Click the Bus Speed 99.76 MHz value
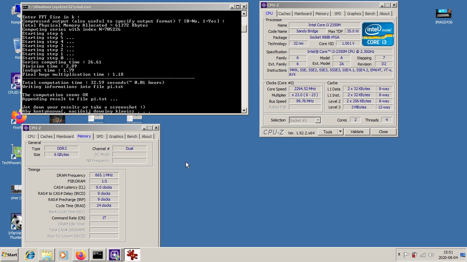Screen dimensions: 467x262 click(x=305, y=101)
